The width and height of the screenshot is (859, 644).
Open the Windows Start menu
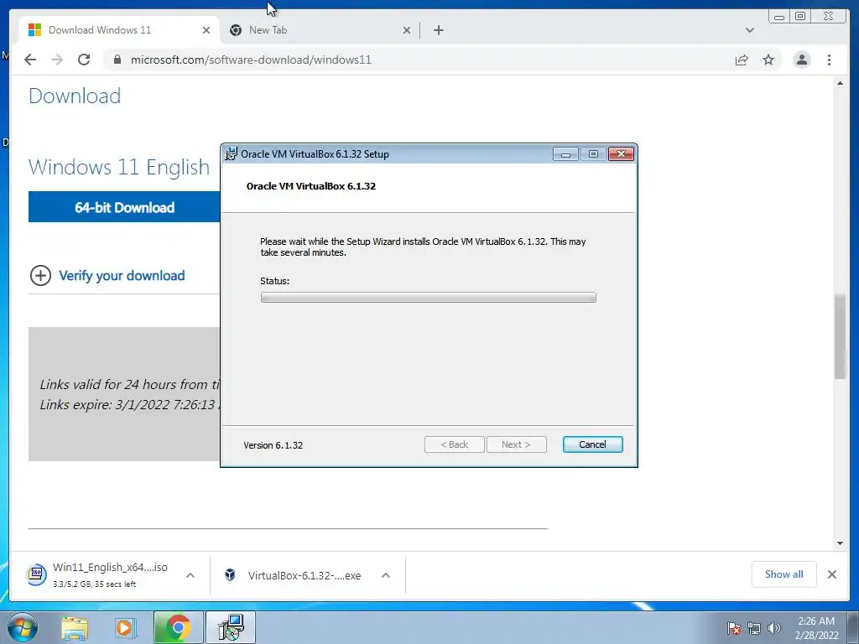point(23,627)
